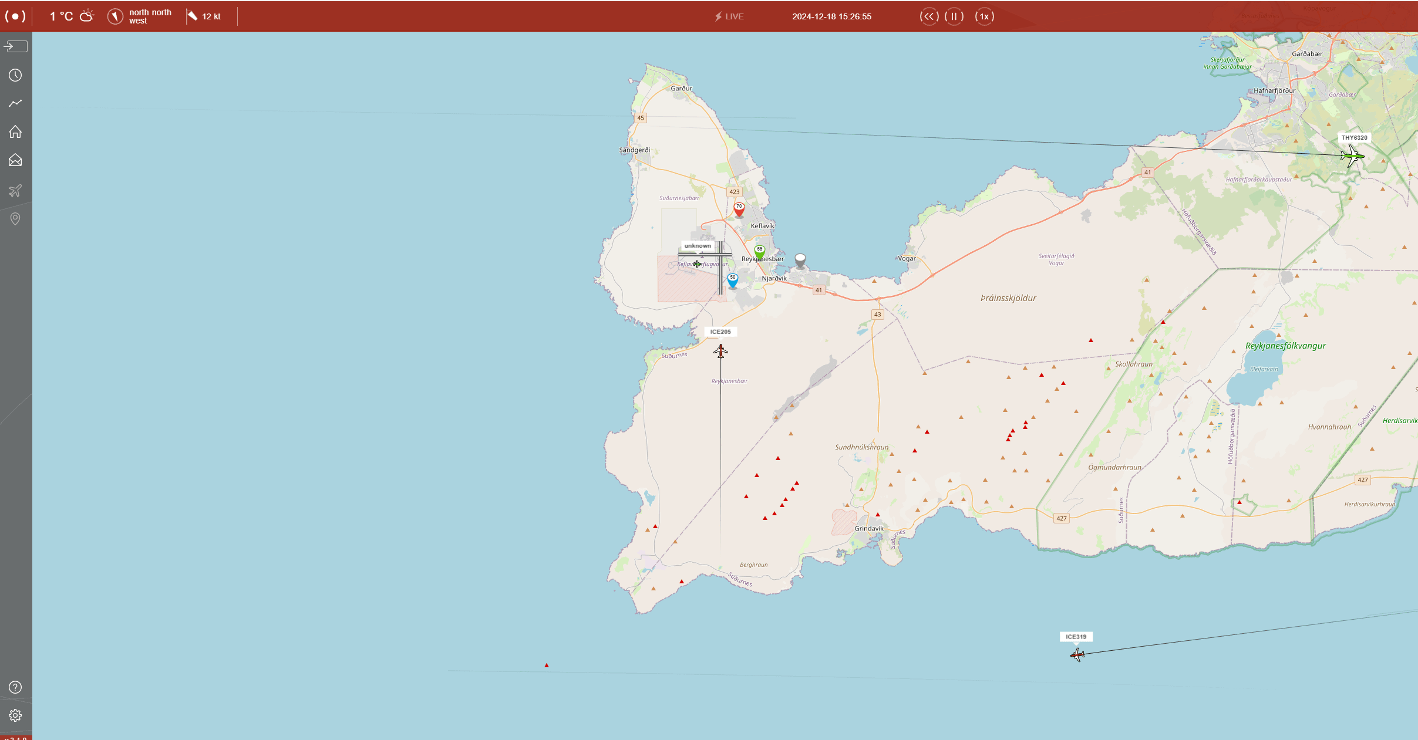Select the ICE205 aircraft label
This screenshot has width=1418, height=740.
(720, 332)
